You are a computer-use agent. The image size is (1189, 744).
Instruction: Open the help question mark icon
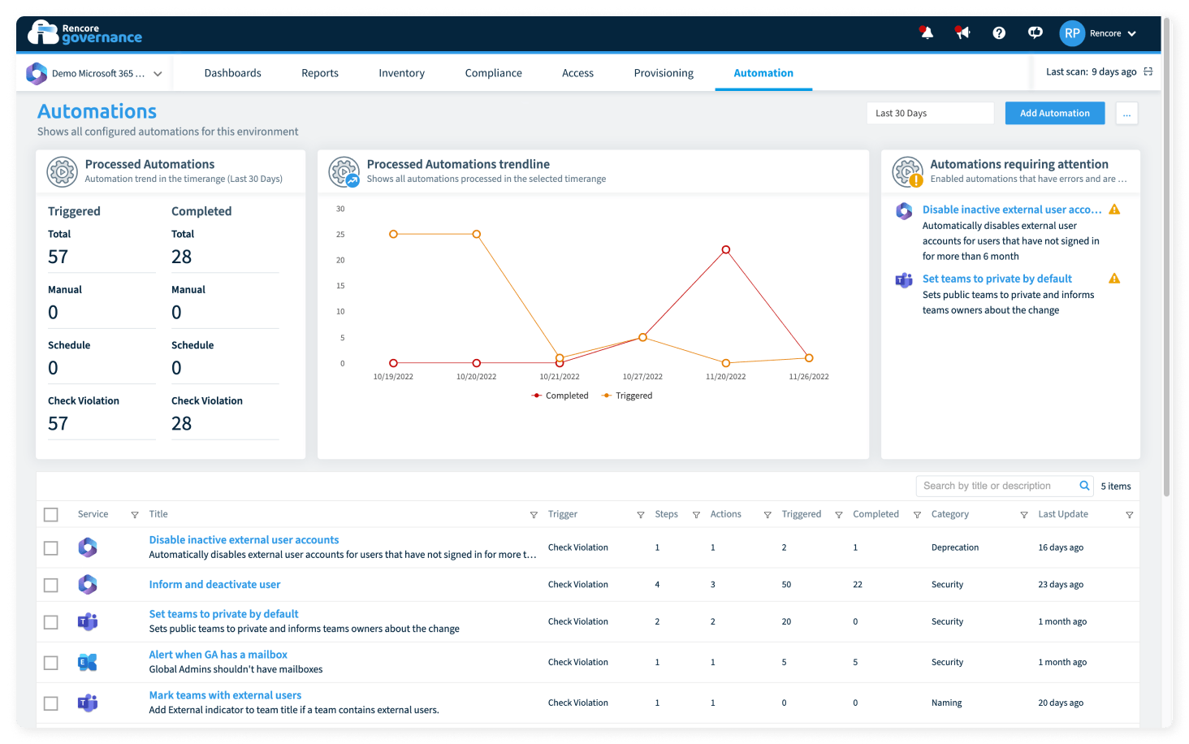999,32
